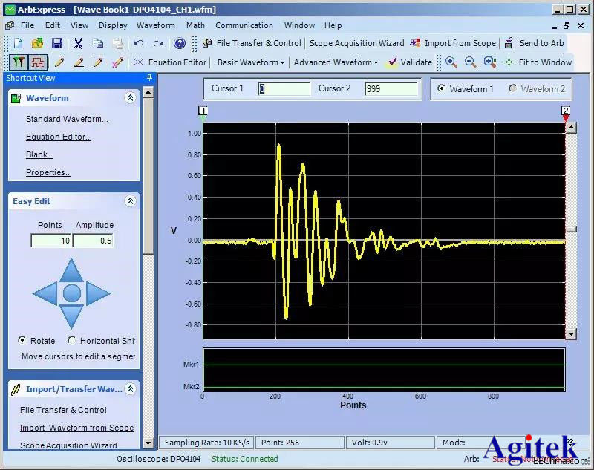The height and width of the screenshot is (470, 594).
Task: Select the Waveform 1 radio button
Action: [x=441, y=88]
